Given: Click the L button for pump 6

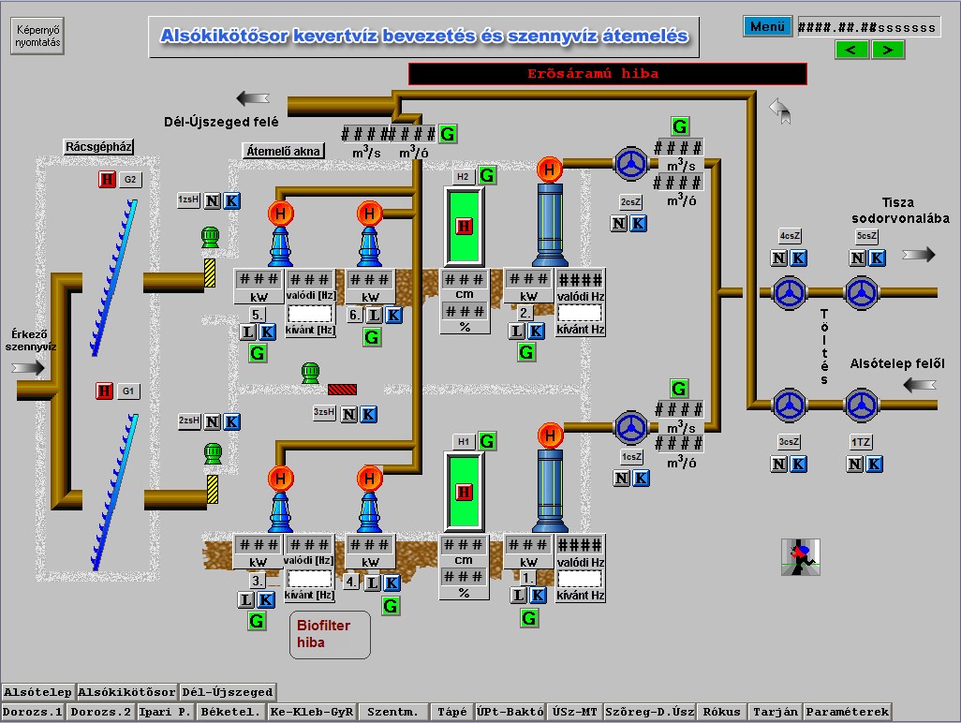Looking at the screenshot, I should pos(374,316).
